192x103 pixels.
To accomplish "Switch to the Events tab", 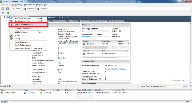I will pyautogui.click(x=111, y=21).
